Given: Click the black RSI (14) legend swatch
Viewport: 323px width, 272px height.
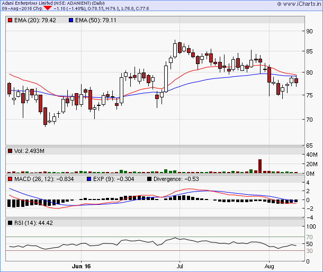Looking at the screenshot, I should click(x=10, y=223).
